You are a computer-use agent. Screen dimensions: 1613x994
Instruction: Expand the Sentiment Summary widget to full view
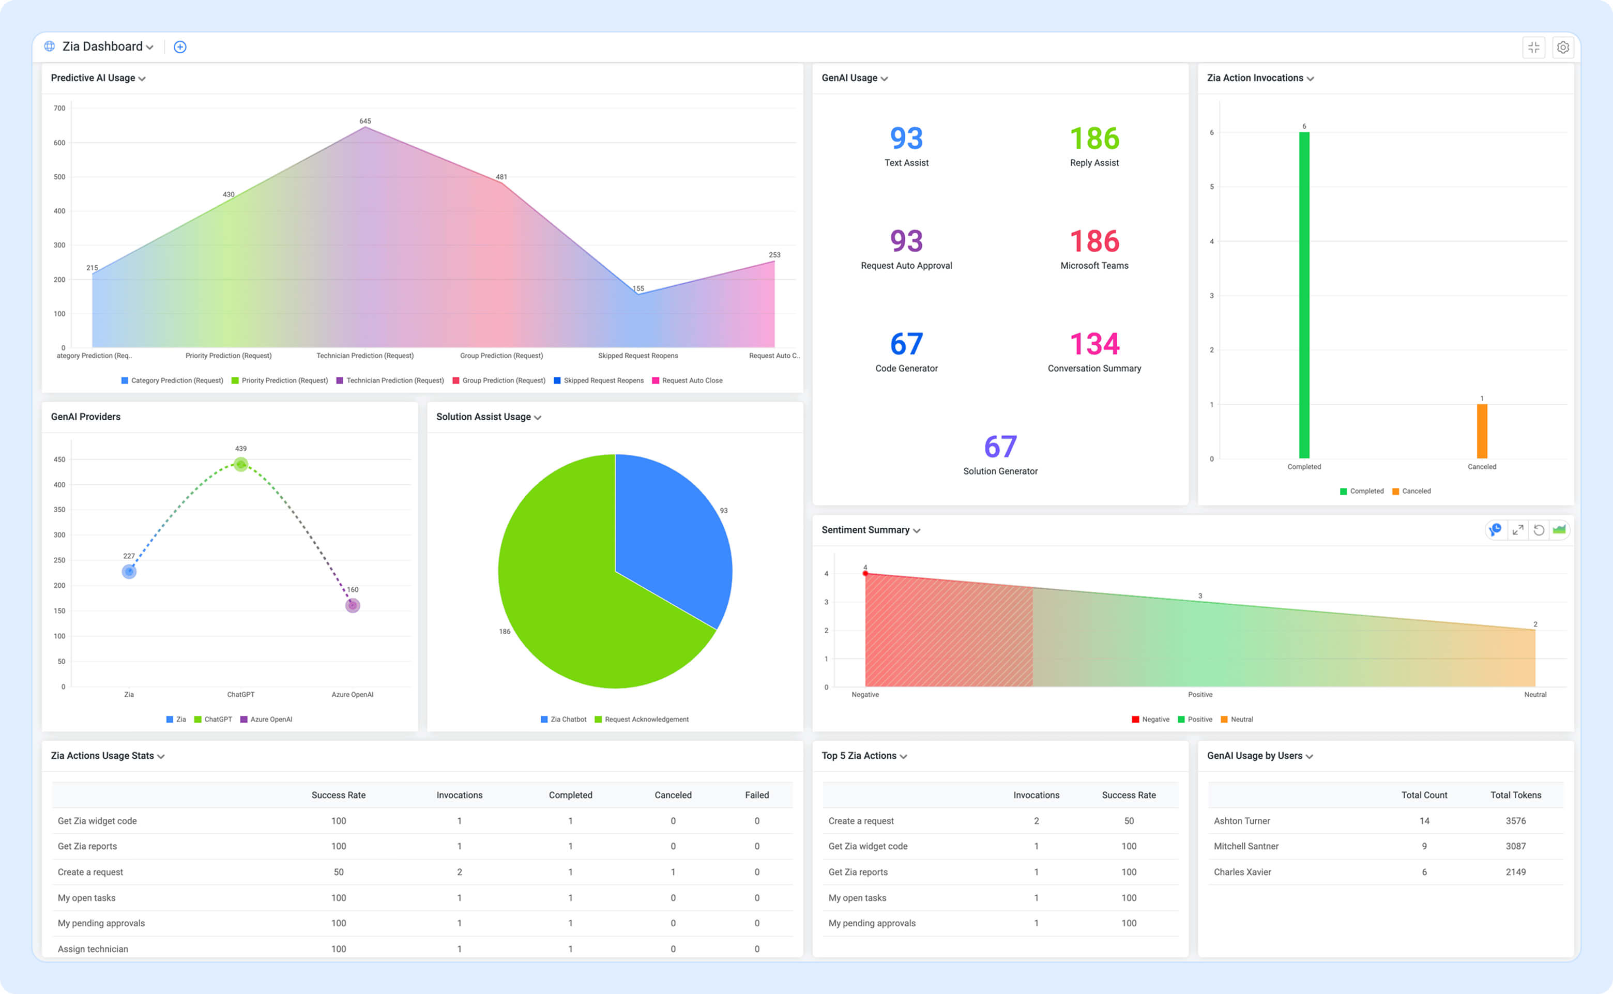[x=1518, y=530]
